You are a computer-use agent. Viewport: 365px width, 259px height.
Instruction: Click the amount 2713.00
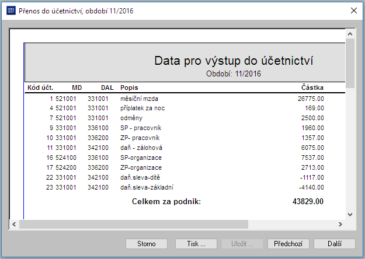(x=312, y=167)
